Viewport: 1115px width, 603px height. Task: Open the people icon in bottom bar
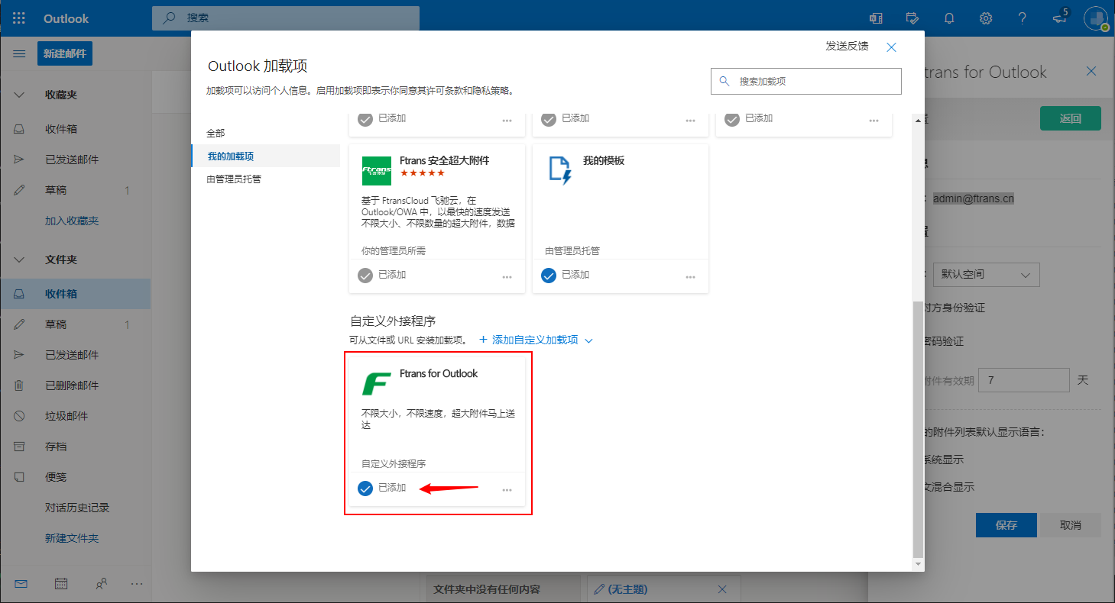point(102,583)
